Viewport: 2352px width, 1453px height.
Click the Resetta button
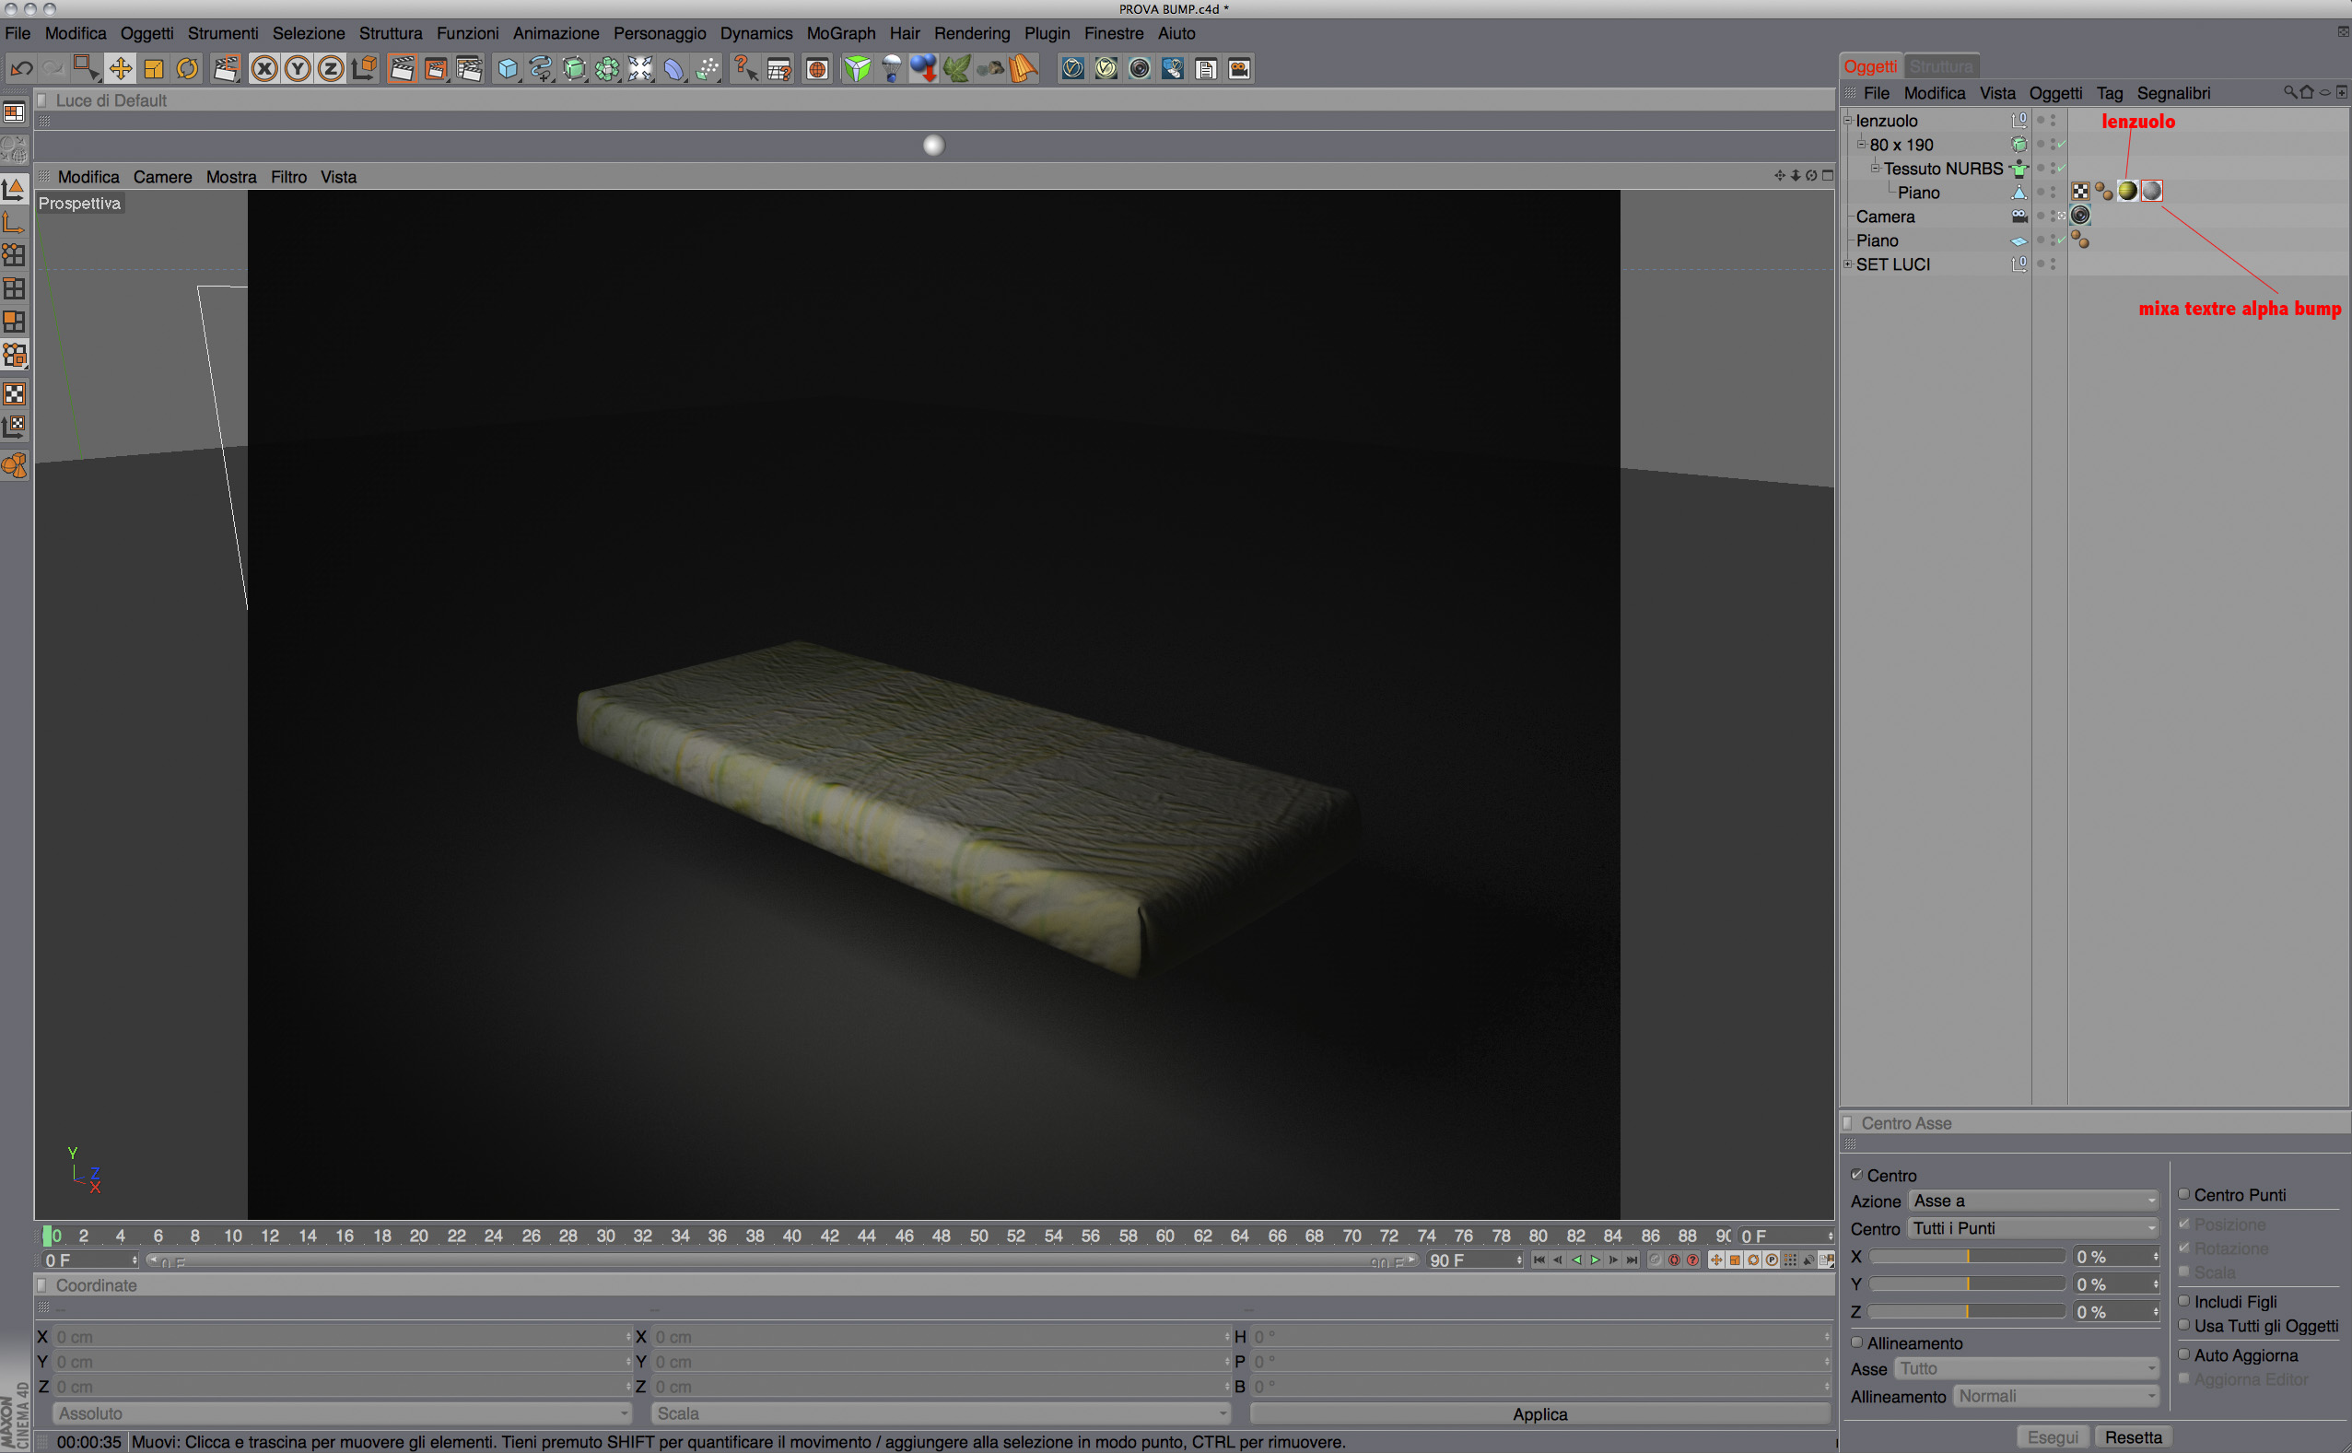tap(2133, 1437)
